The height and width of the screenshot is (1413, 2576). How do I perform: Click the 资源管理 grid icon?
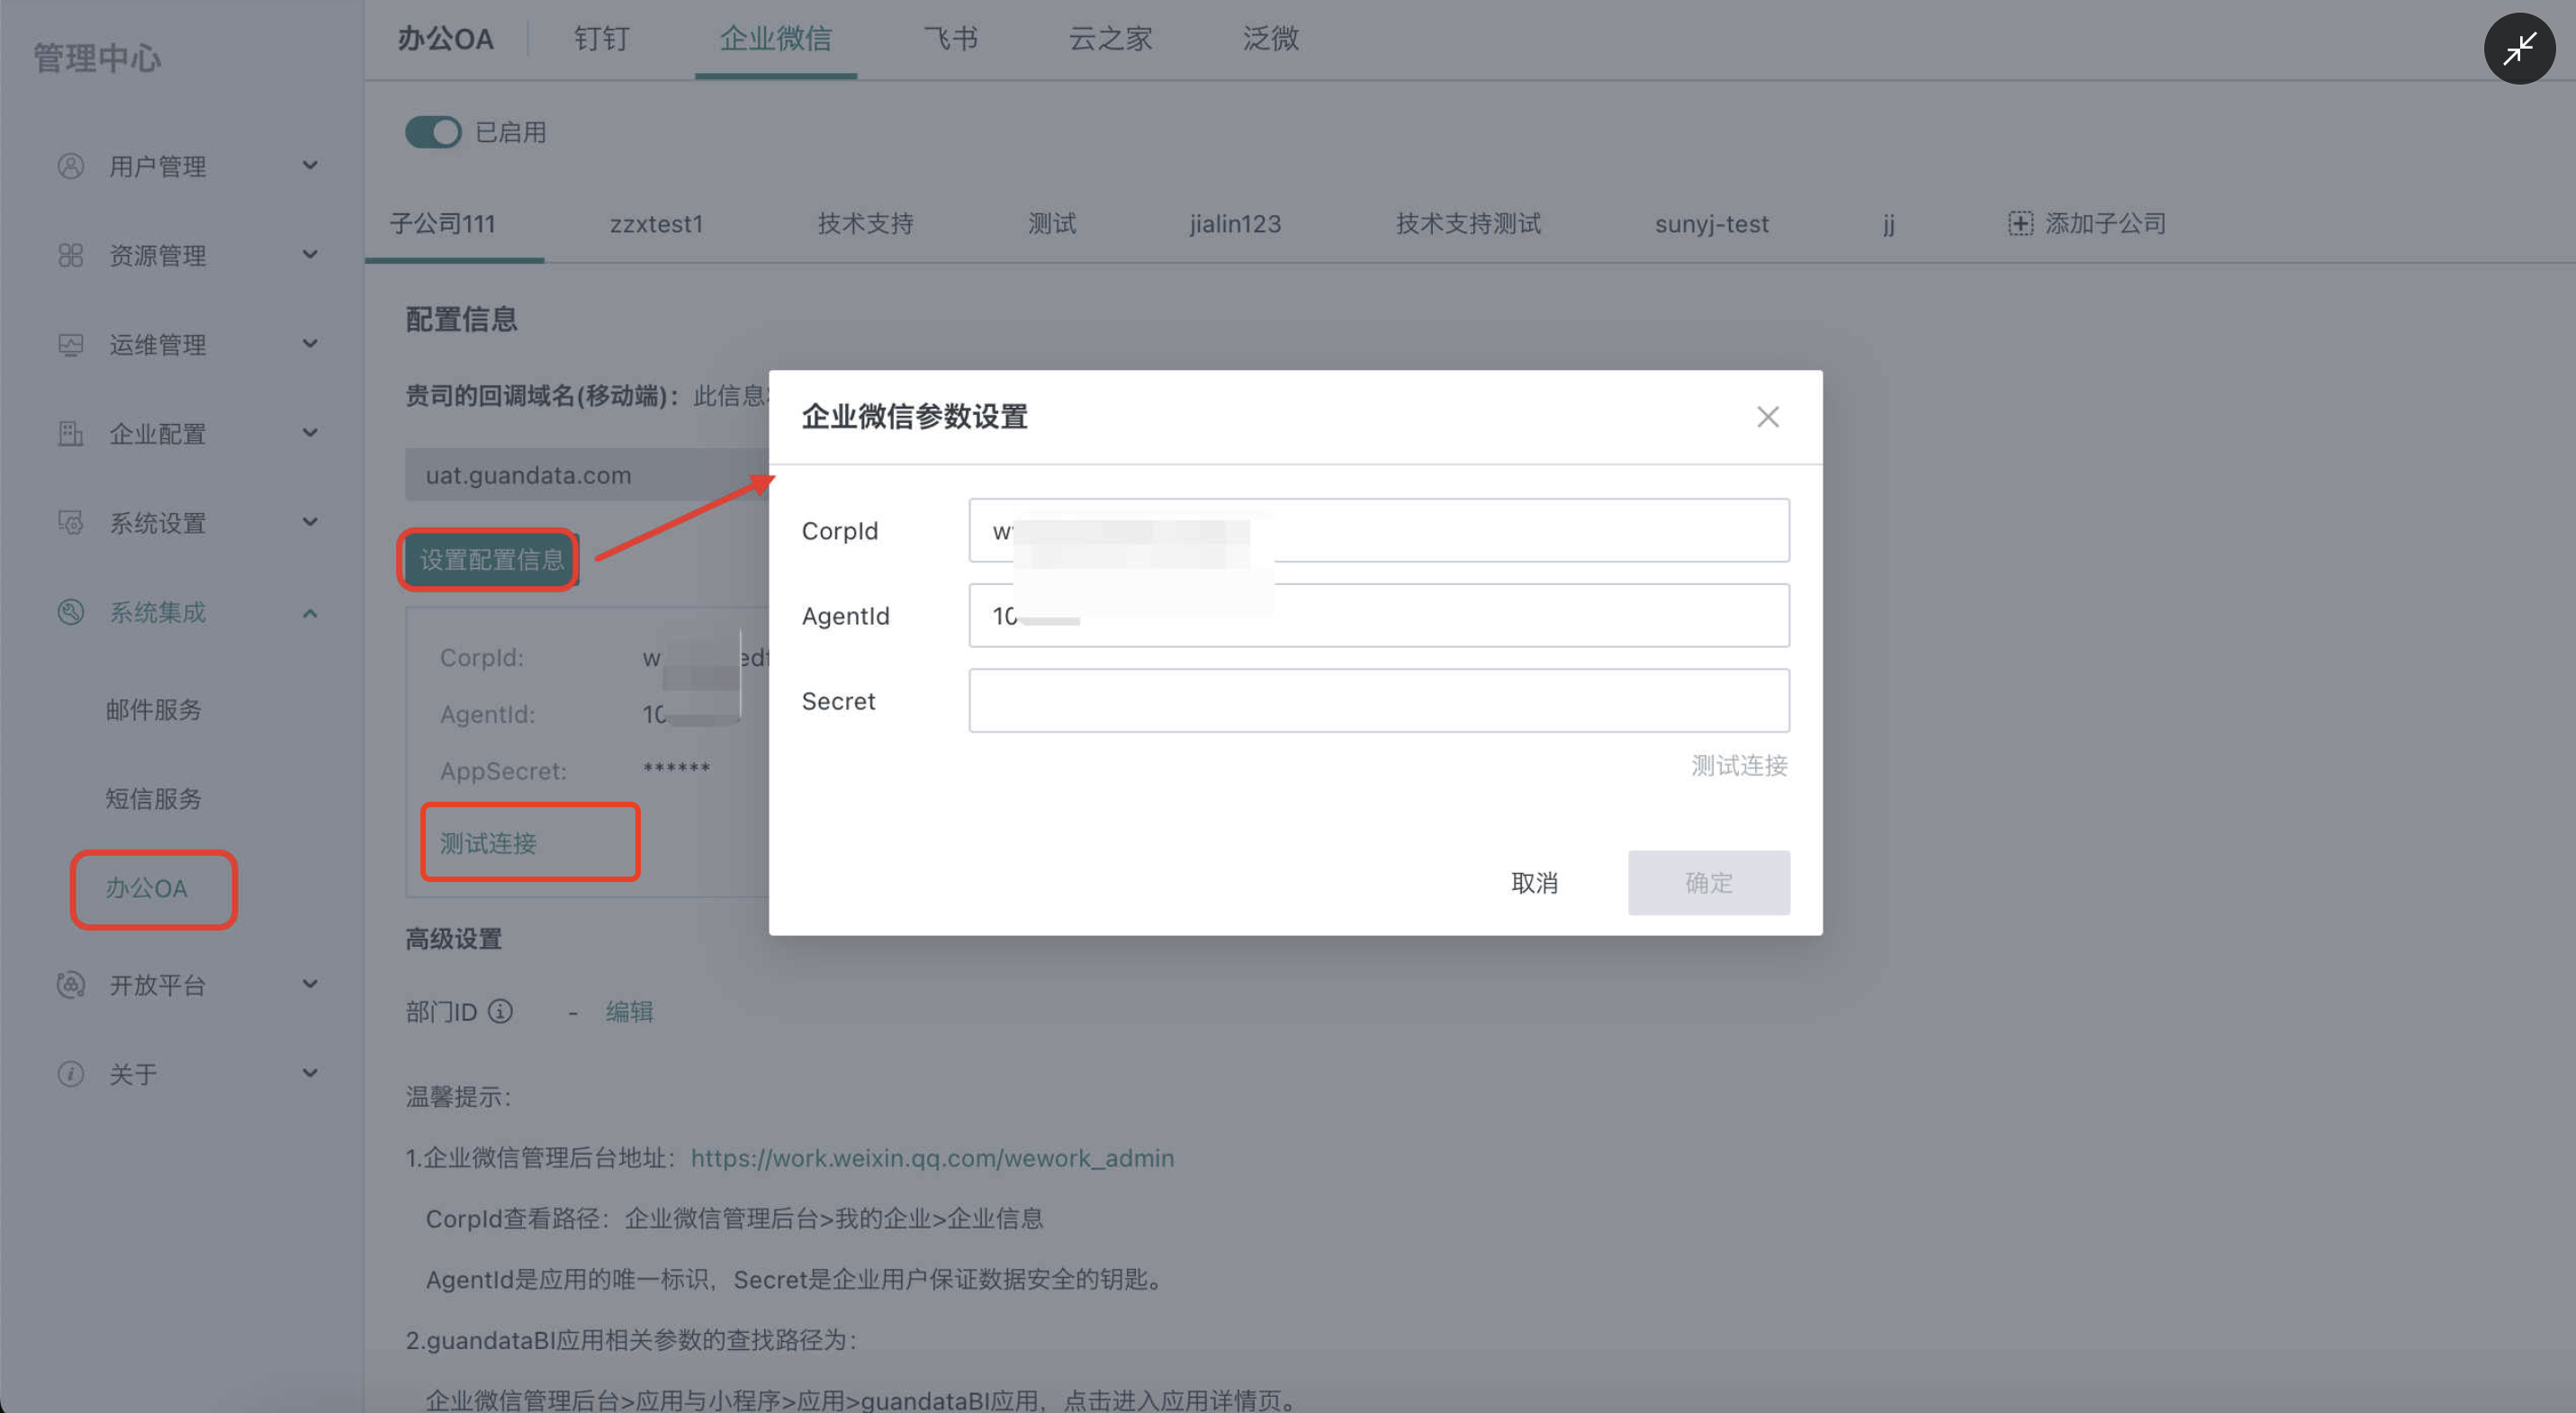70,255
